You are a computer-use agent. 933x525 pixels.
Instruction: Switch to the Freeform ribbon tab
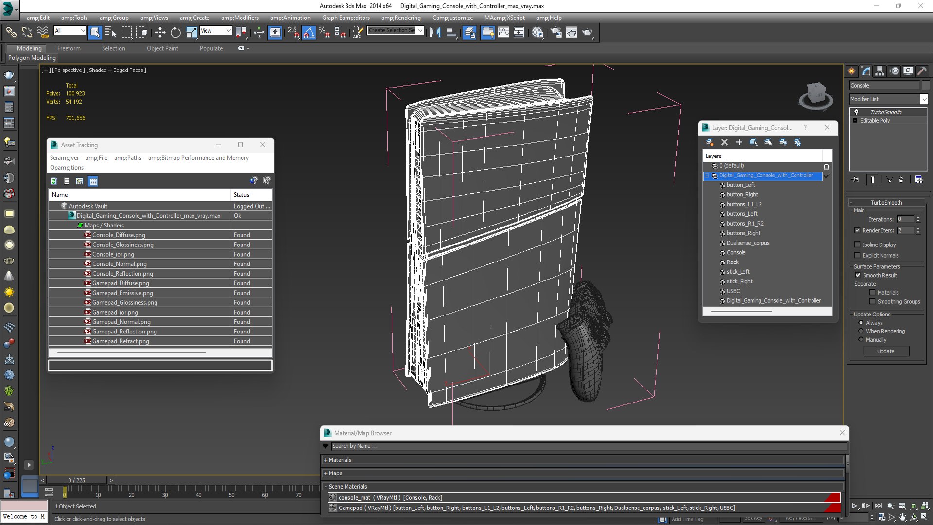(x=69, y=48)
